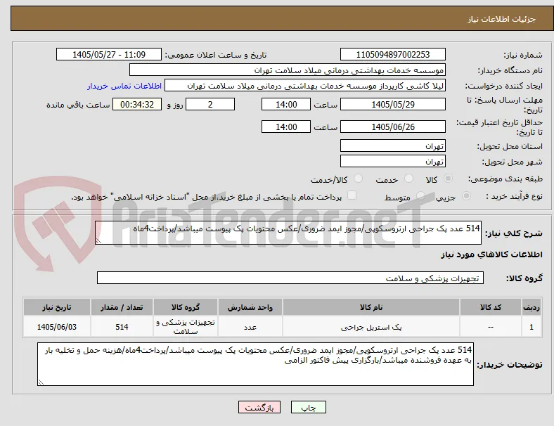Click the نوع فرآیند خرید label
The height and width of the screenshot is (426, 554).
pyautogui.click(x=514, y=196)
